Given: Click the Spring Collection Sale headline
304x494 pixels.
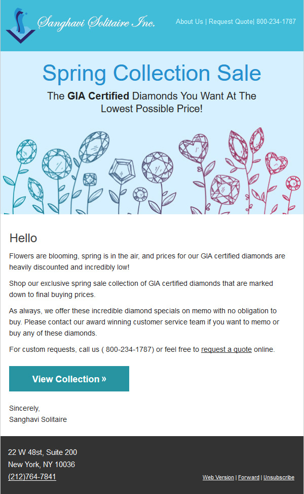Looking at the screenshot, I should coord(152,74).
